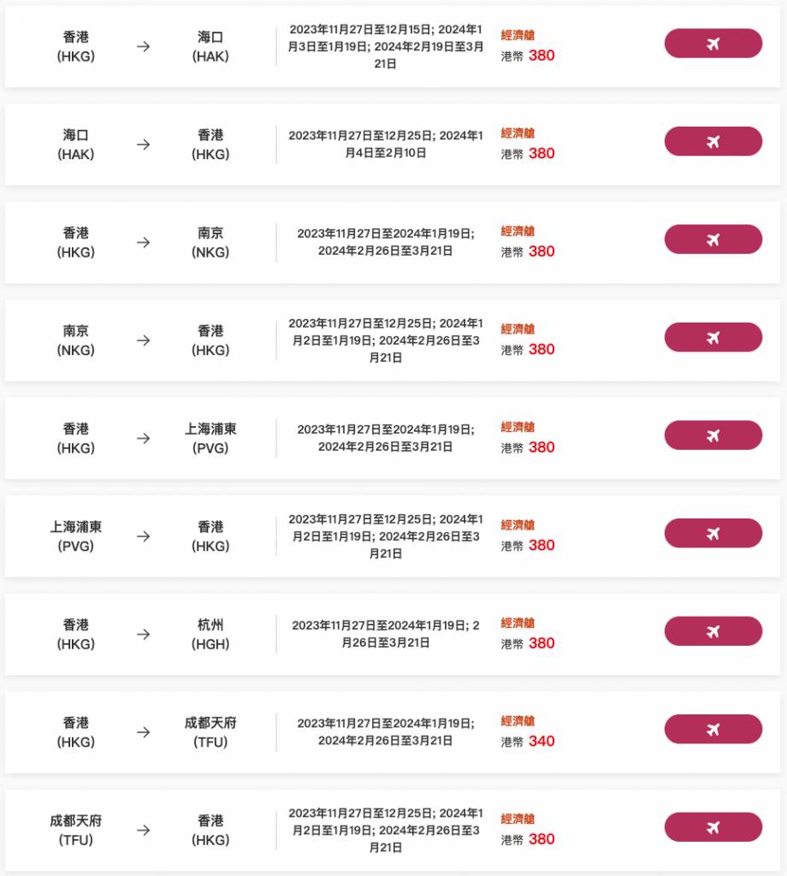
Task: Open booking for Shanghai Pudong to Hong Kong
Action: [713, 533]
